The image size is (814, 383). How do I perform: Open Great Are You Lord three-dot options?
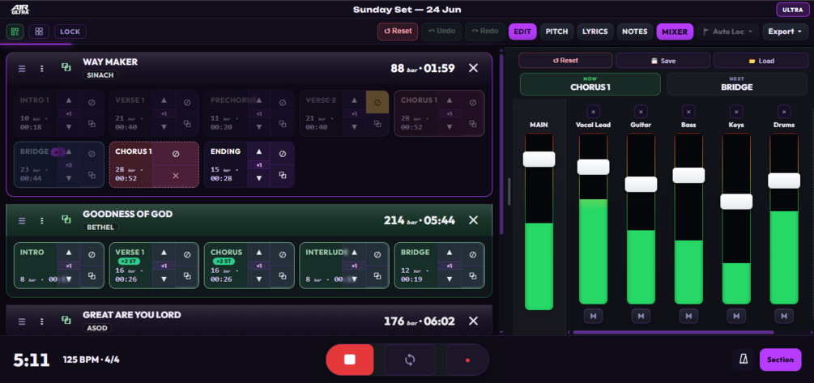point(42,321)
